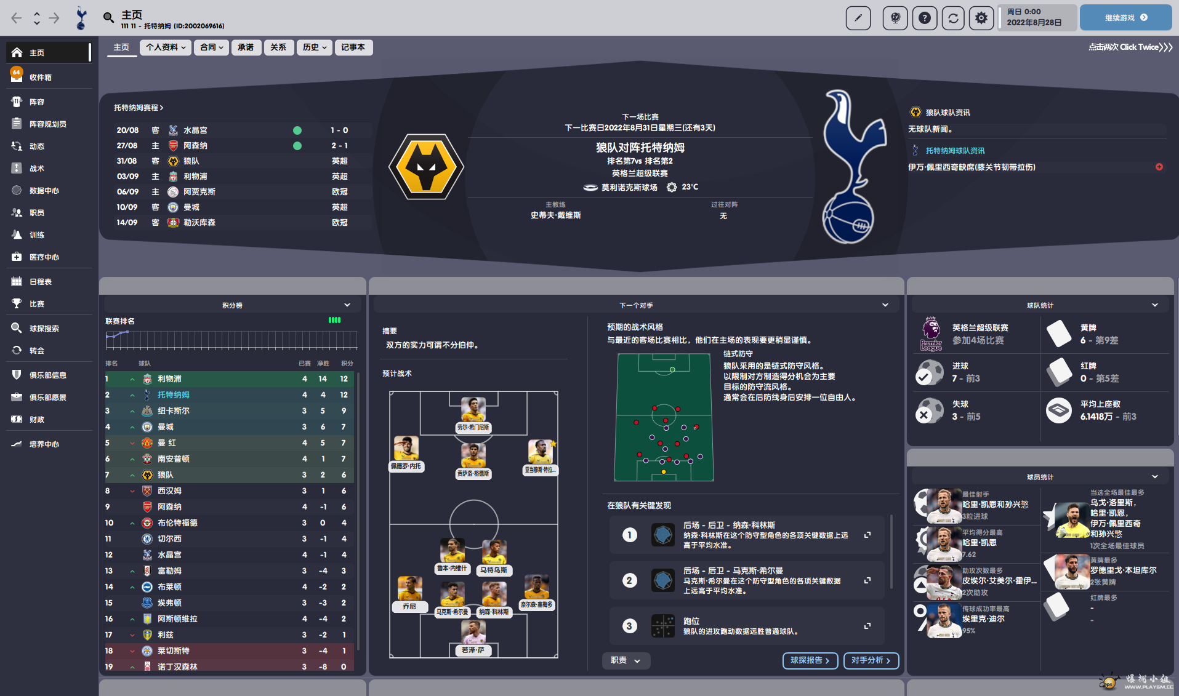Open the 球员统计 panel dropdown

coord(1155,477)
